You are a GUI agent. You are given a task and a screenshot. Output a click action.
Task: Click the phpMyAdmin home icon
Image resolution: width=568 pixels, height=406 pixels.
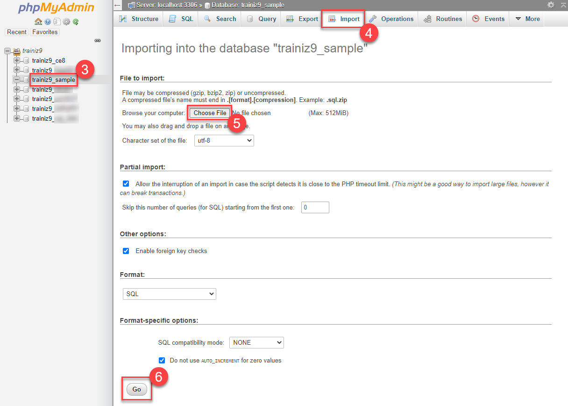coord(38,22)
